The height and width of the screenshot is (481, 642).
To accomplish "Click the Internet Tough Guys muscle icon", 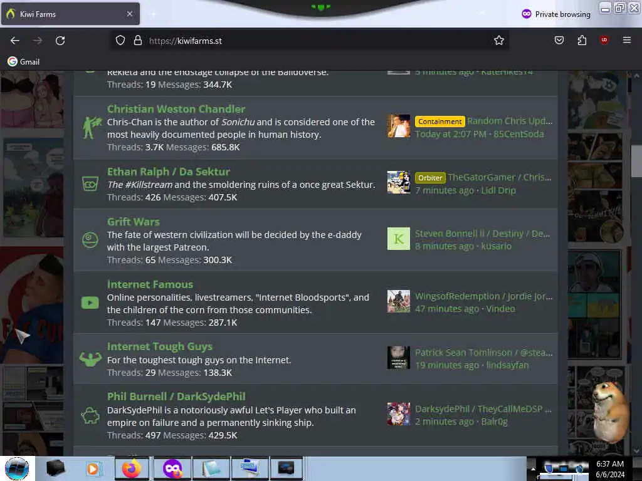I will point(90,359).
